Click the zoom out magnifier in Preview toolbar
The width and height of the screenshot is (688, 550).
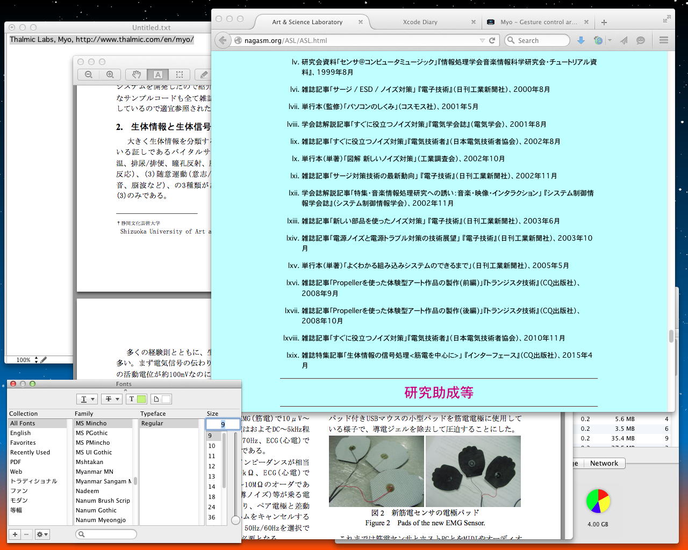(x=89, y=75)
